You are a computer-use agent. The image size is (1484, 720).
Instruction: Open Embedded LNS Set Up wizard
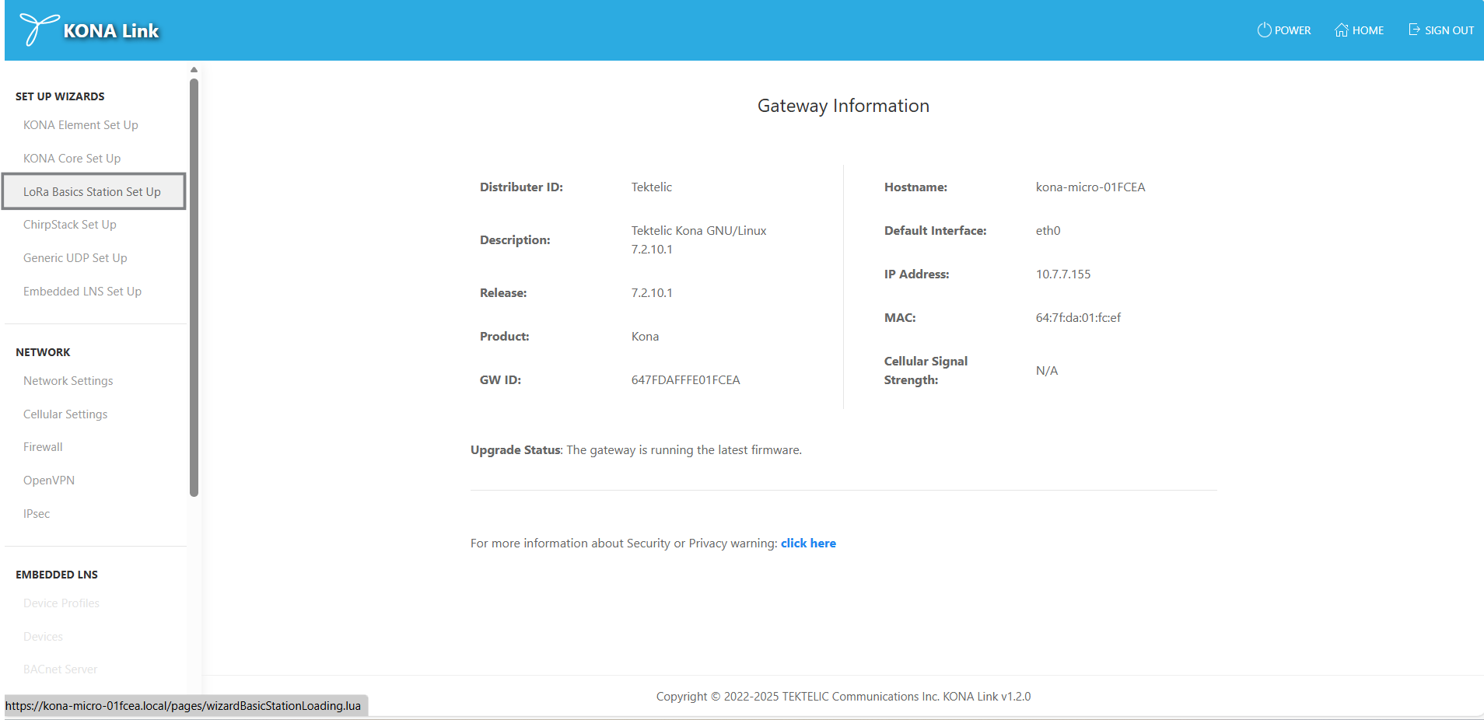pos(82,292)
